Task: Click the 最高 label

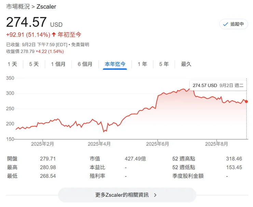Action: (12, 167)
